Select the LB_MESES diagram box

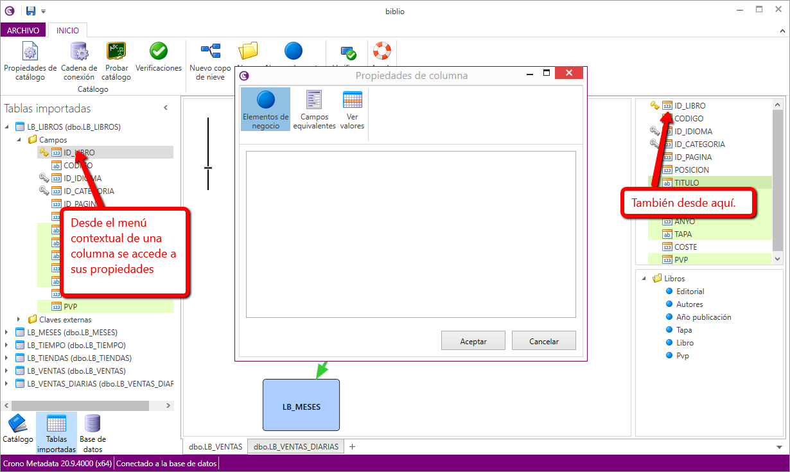301,405
